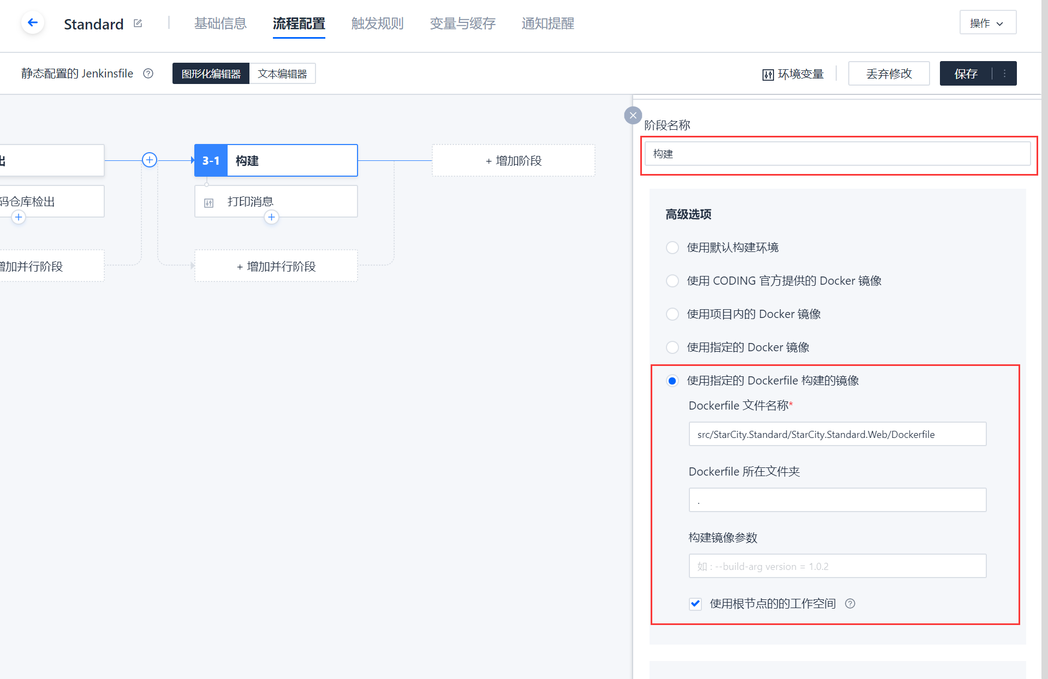Click plus circle below 打印消息 step
Image resolution: width=1048 pixels, height=679 pixels.
tap(271, 218)
